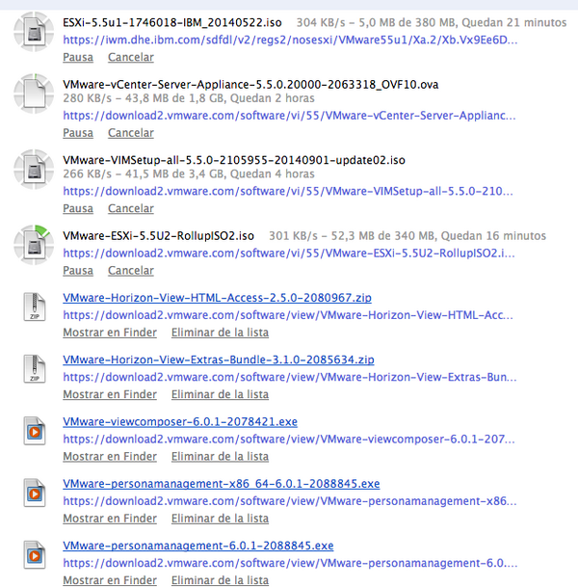This screenshot has height=587, width=578.
Task: Remove viewcomposer-6.0.1 exe from the list
Action: pos(220,457)
